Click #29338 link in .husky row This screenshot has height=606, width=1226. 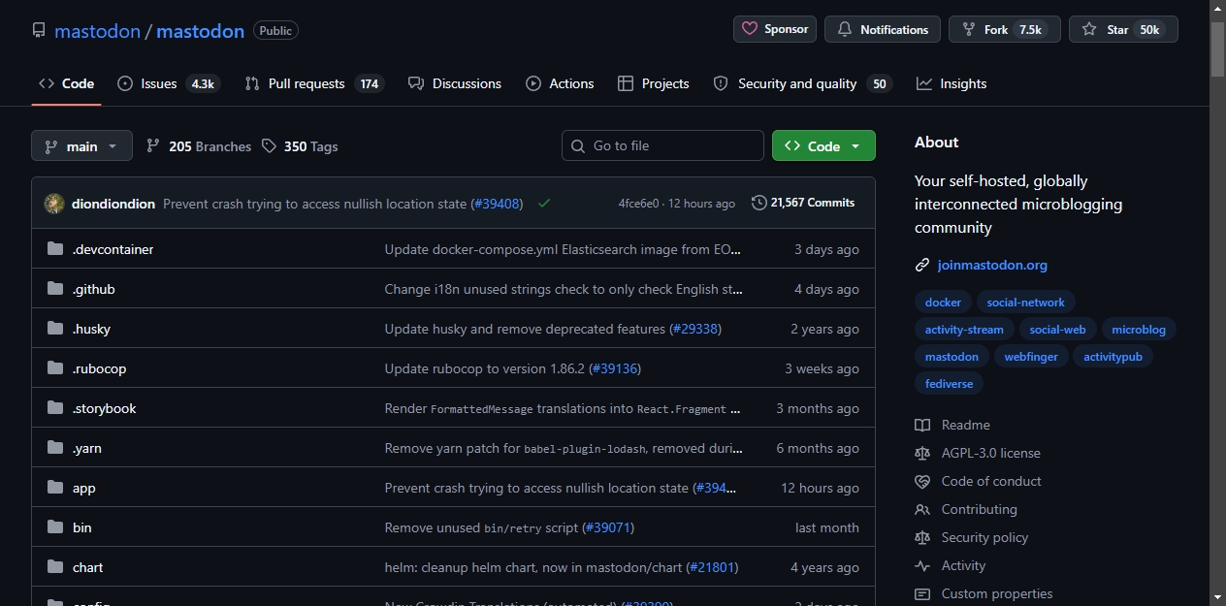point(695,329)
